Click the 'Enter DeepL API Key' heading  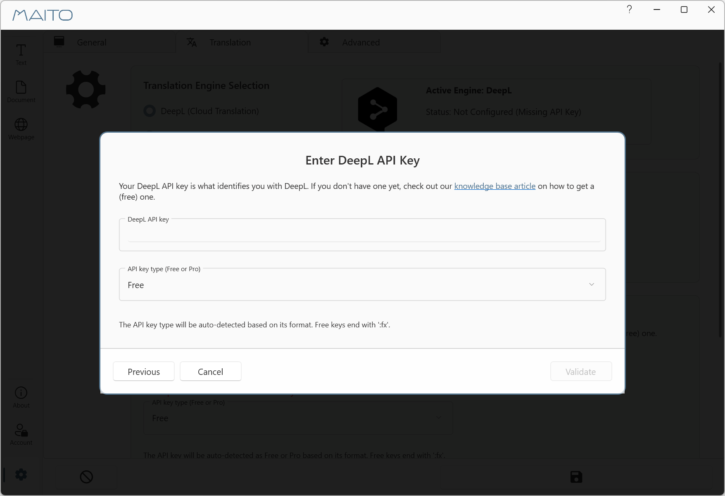click(x=362, y=160)
